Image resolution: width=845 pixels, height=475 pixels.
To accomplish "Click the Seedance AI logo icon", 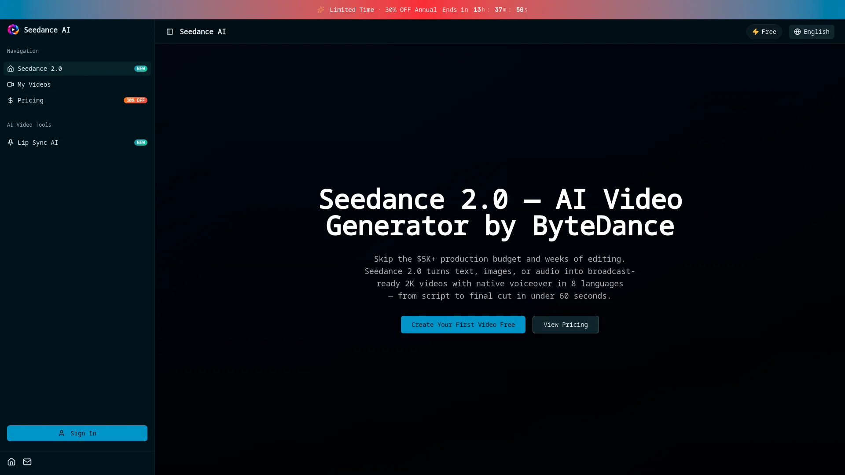I will click(13, 29).
